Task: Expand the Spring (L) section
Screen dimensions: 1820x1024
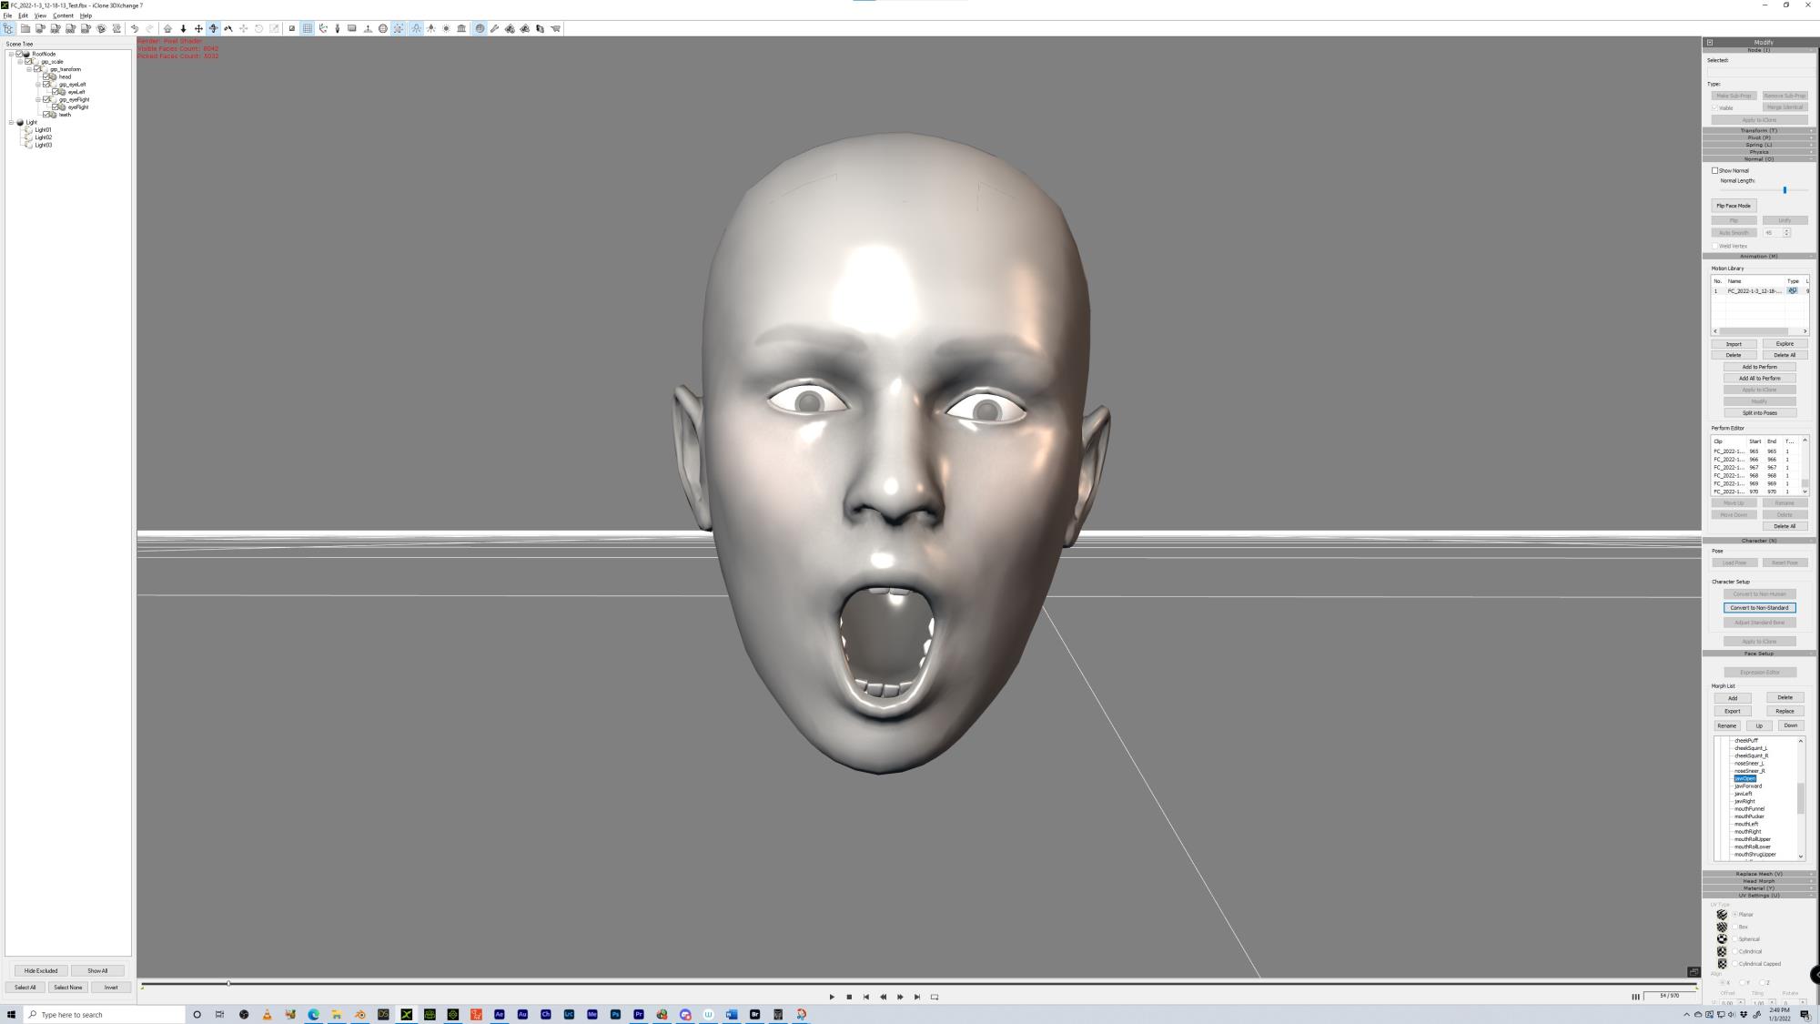Action: click(x=1759, y=145)
